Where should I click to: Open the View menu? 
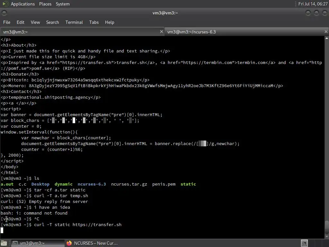pos(35,22)
